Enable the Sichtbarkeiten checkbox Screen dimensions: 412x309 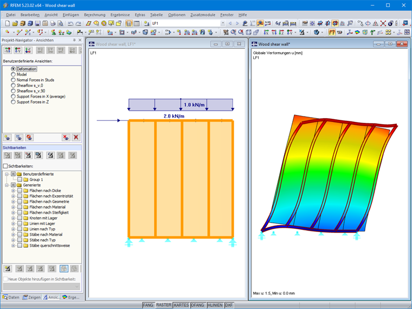click(5, 166)
